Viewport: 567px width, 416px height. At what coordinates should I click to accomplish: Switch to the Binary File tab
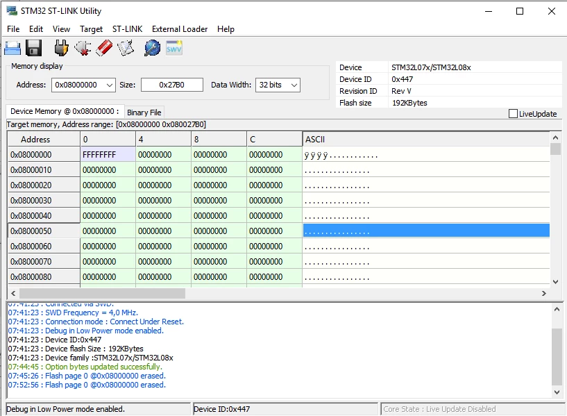pyautogui.click(x=144, y=113)
